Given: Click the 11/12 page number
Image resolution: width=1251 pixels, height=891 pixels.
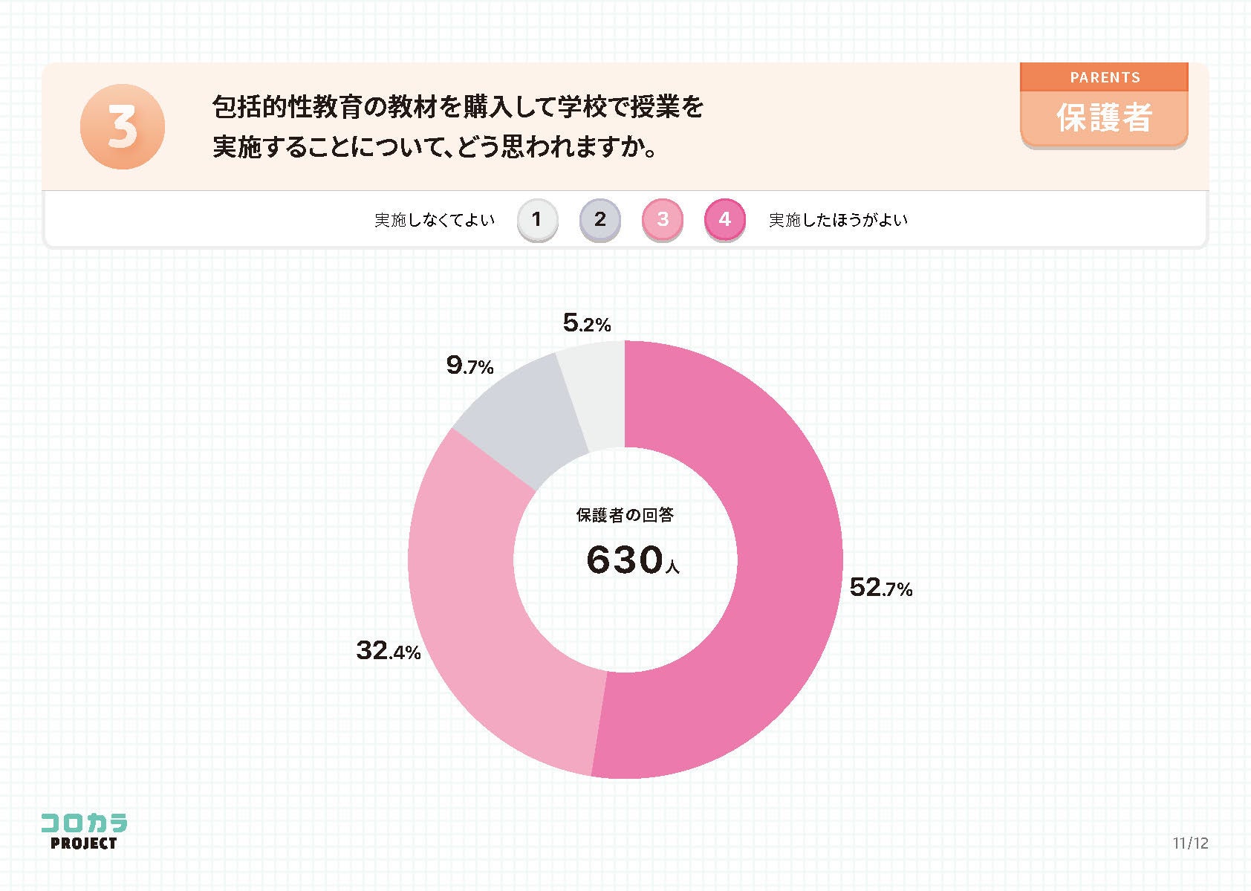Looking at the screenshot, I should [x=1190, y=843].
